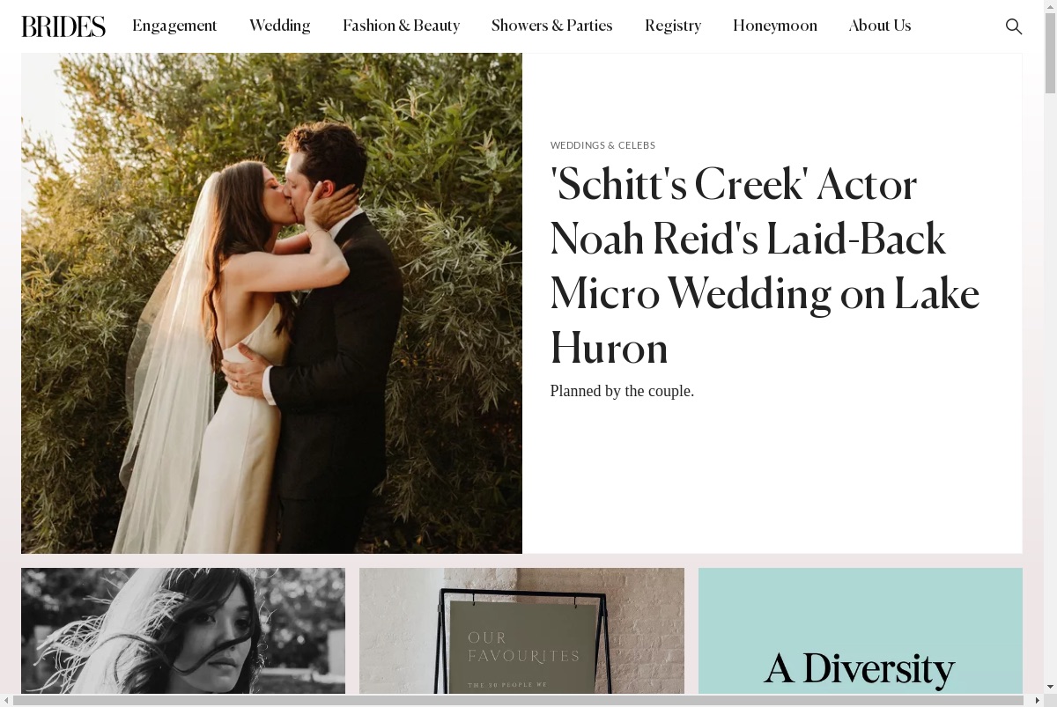Click the vertical scrollbar up arrow
The width and height of the screenshot is (1057, 707).
click(1050, 6)
